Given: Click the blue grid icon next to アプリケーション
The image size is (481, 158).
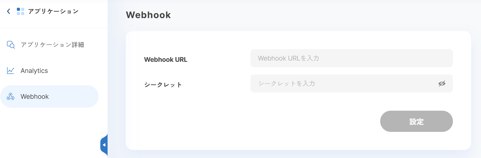Looking at the screenshot, I should (20, 11).
